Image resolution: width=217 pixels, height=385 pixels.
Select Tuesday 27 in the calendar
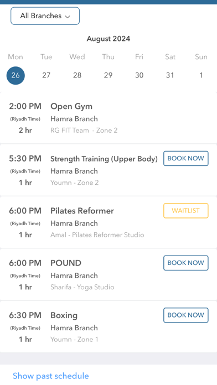pyautogui.click(x=46, y=75)
